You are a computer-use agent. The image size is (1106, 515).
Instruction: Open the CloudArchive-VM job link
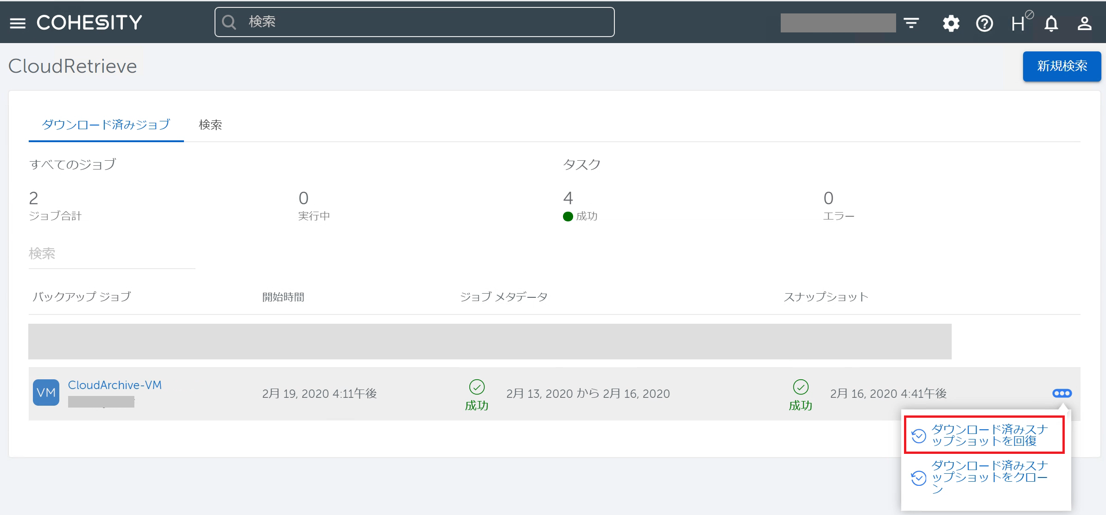pos(115,385)
